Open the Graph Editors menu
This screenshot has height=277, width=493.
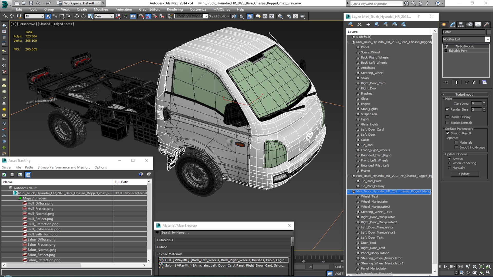[x=149, y=9]
